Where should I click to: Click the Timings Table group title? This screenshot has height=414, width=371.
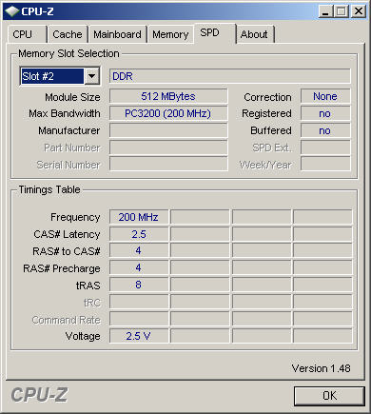tap(49, 189)
